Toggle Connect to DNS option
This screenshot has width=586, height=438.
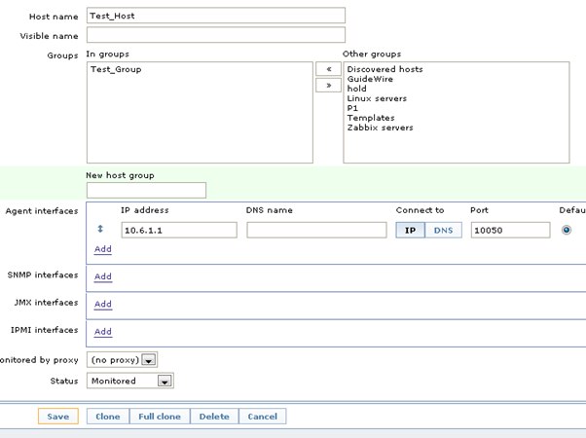tap(442, 231)
